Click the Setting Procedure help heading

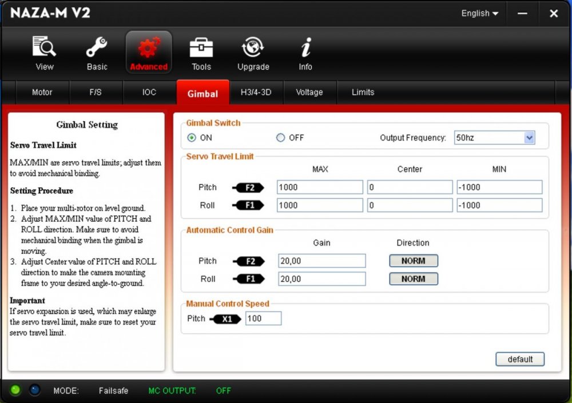click(x=41, y=191)
